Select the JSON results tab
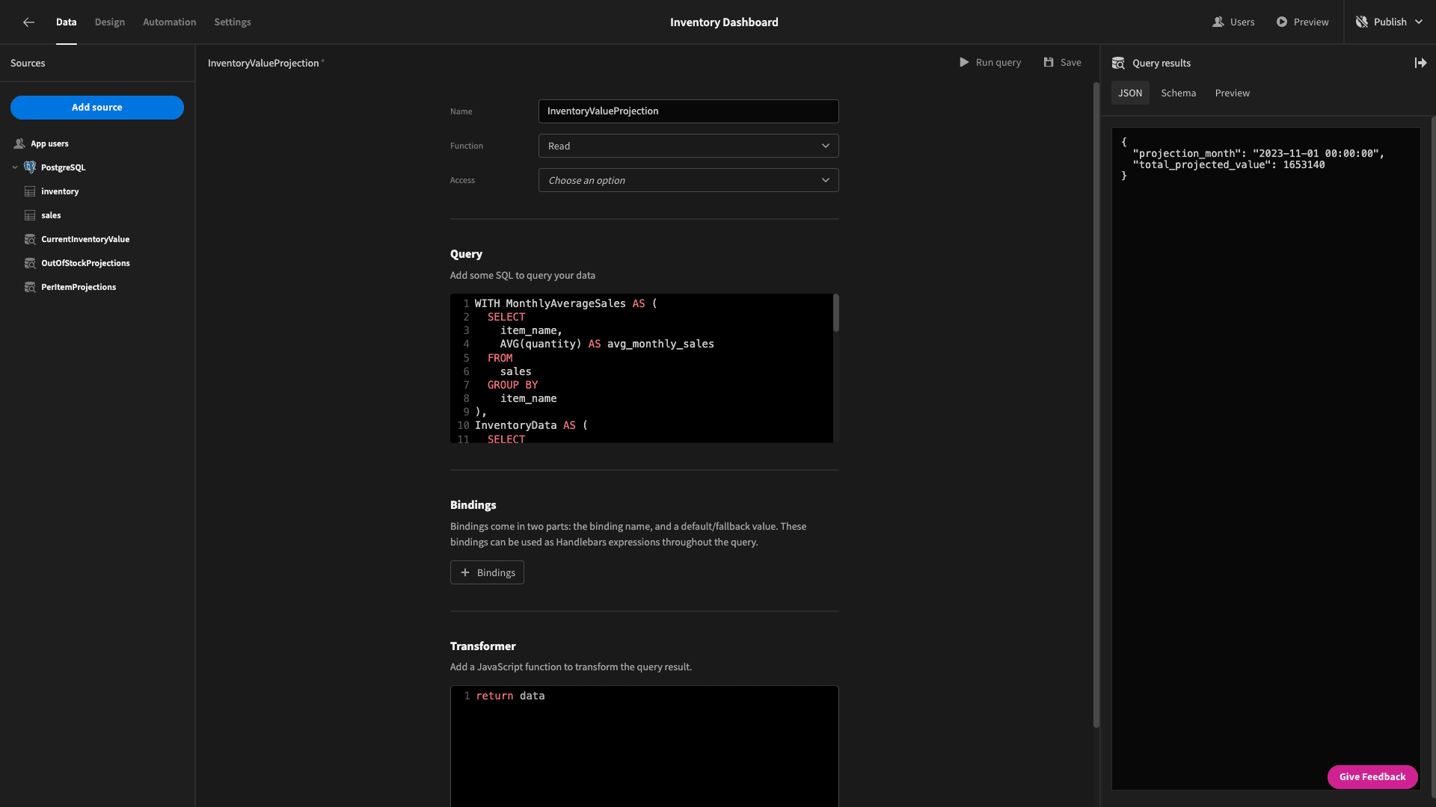 point(1130,93)
